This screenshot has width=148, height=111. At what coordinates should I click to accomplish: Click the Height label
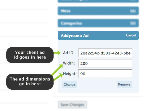tap(70, 74)
